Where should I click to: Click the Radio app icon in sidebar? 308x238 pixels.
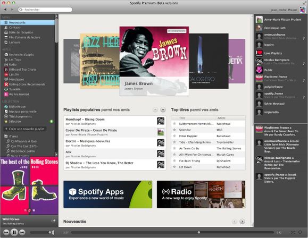[x=6, y=65]
